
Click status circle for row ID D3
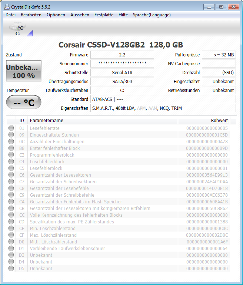coord(11,255)
